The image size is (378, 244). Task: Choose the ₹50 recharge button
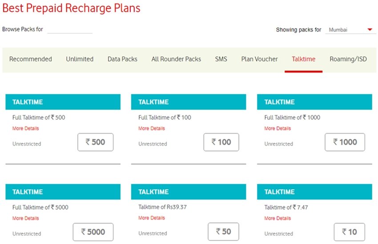[223, 232]
